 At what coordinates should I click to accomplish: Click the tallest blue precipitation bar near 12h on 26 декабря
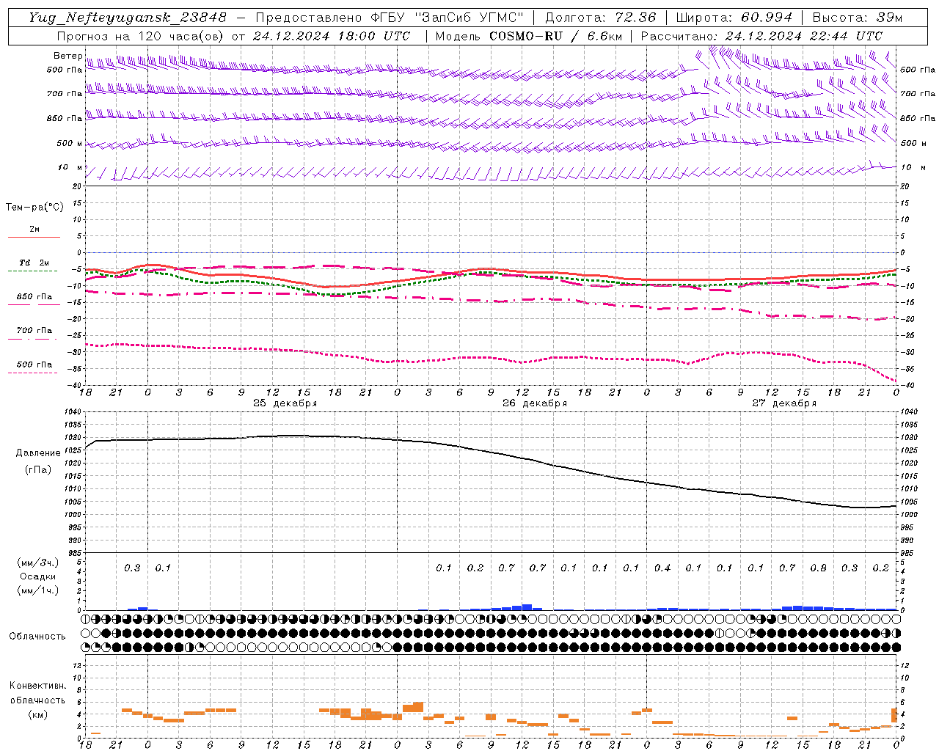pos(527,607)
